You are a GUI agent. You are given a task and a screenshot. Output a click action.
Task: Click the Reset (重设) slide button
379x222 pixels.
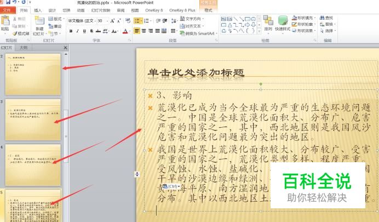[55, 26]
